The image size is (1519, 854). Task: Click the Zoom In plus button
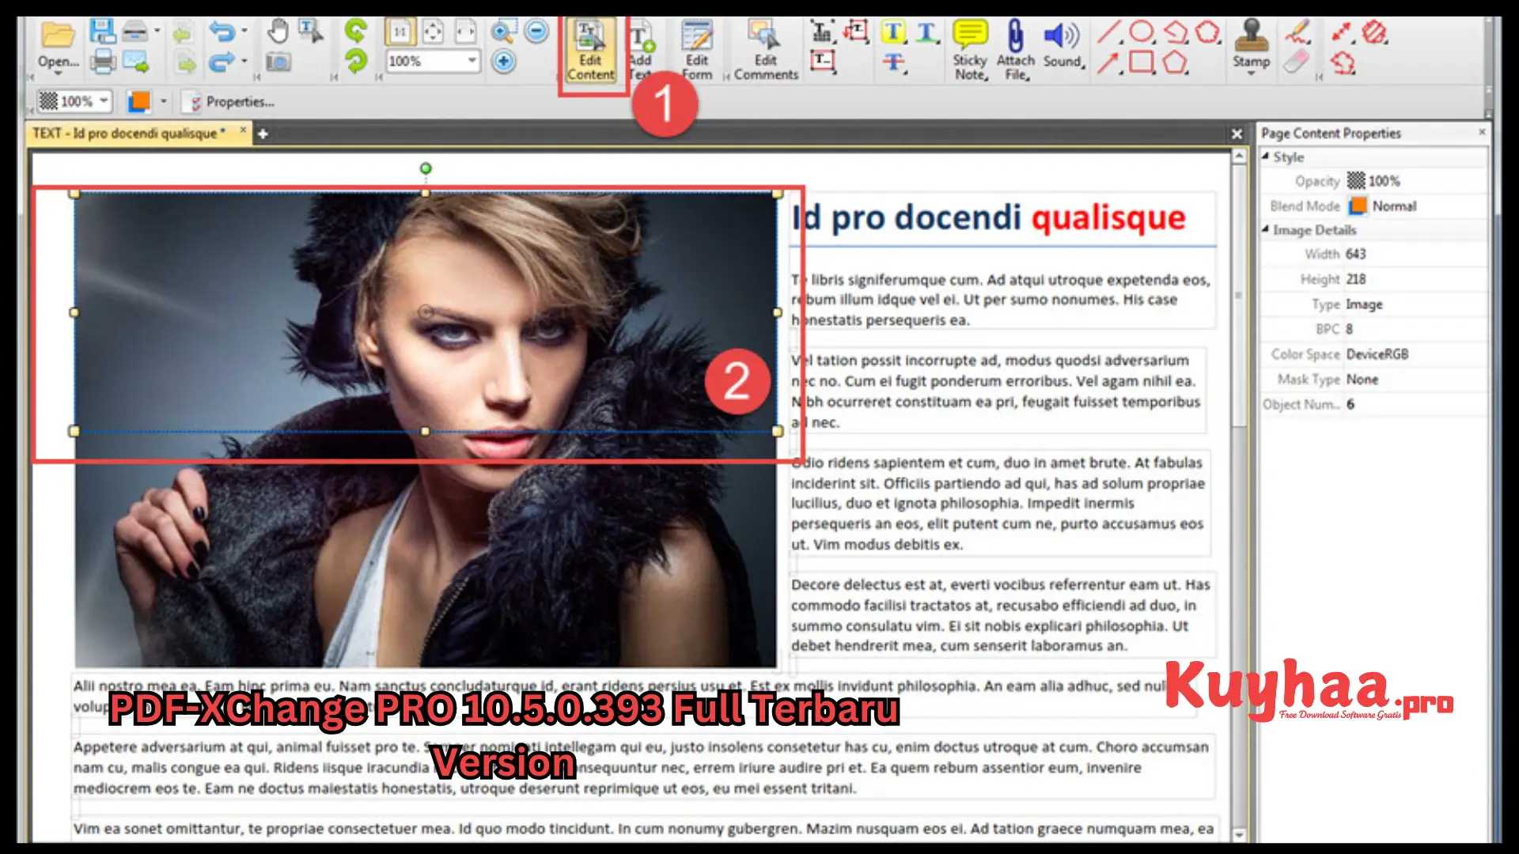point(503,61)
